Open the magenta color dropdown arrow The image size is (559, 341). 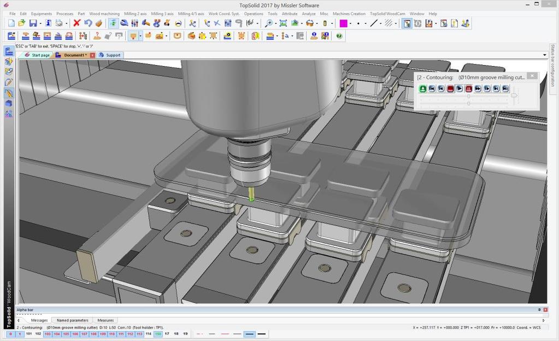pyautogui.click(x=350, y=23)
